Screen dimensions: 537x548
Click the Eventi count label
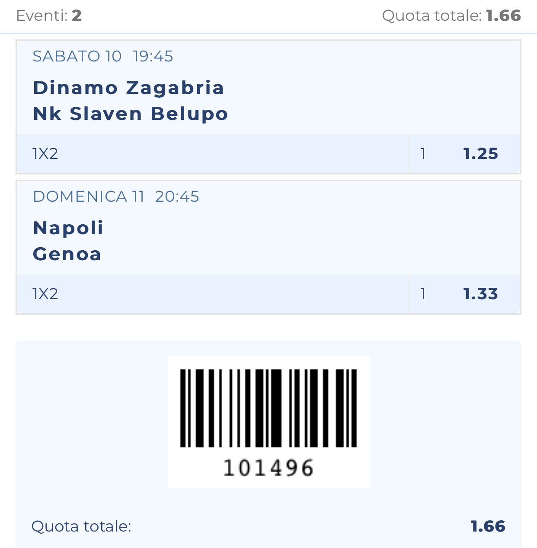(x=48, y=16)
